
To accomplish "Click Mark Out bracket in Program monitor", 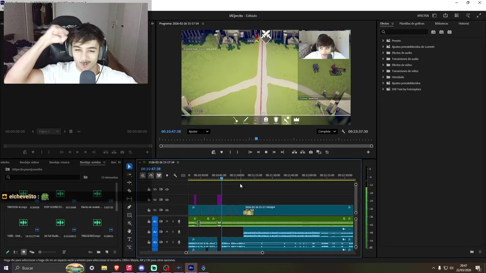I will click(x=238, y=152).
